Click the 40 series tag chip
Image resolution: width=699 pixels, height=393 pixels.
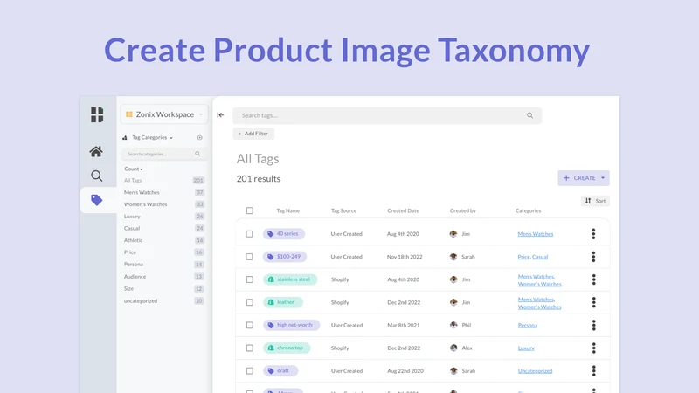pos(283,234)
